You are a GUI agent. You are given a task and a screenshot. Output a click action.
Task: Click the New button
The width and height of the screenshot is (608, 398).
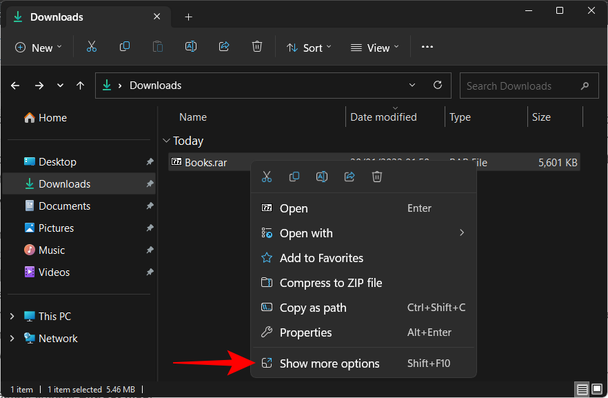click(38, 48)
